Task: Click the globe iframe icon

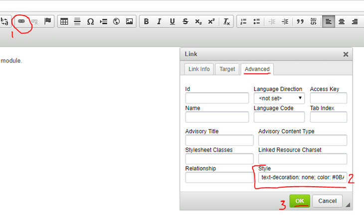Action: click(x=116, y=21)
